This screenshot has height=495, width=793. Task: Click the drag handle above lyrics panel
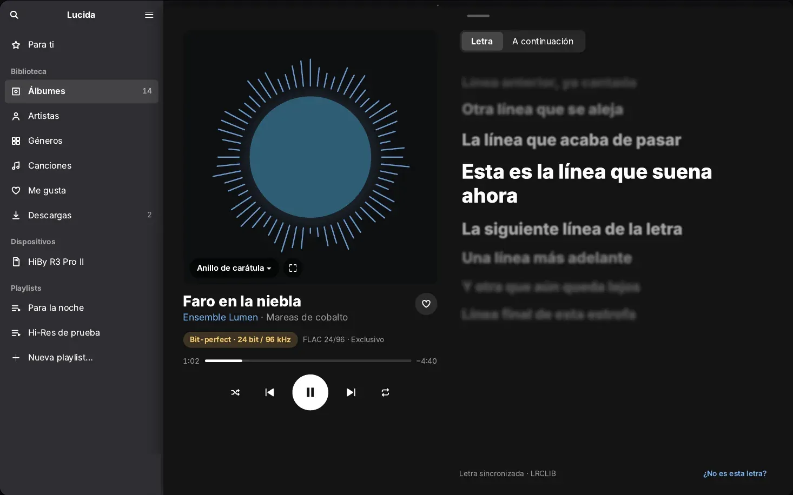point(478,16)
